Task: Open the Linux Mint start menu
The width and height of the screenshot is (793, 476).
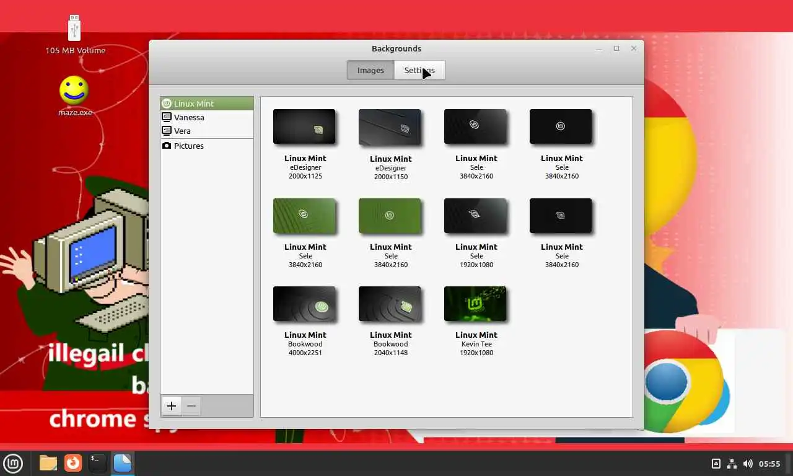Action: tap(13, 463)
